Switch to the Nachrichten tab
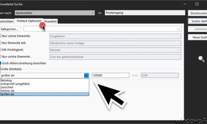The height and width of the screenshot is (124, 207). pos(7,21)
